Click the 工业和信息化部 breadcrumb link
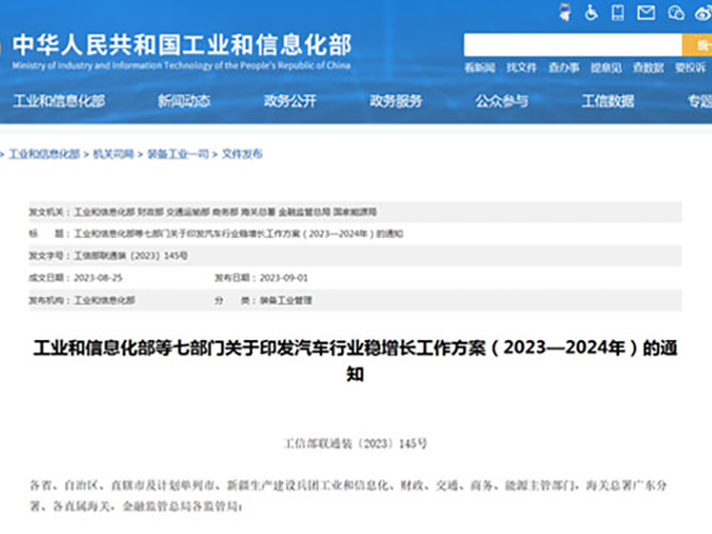Screen dimensions: 712x534 click(x=44, y=154)
